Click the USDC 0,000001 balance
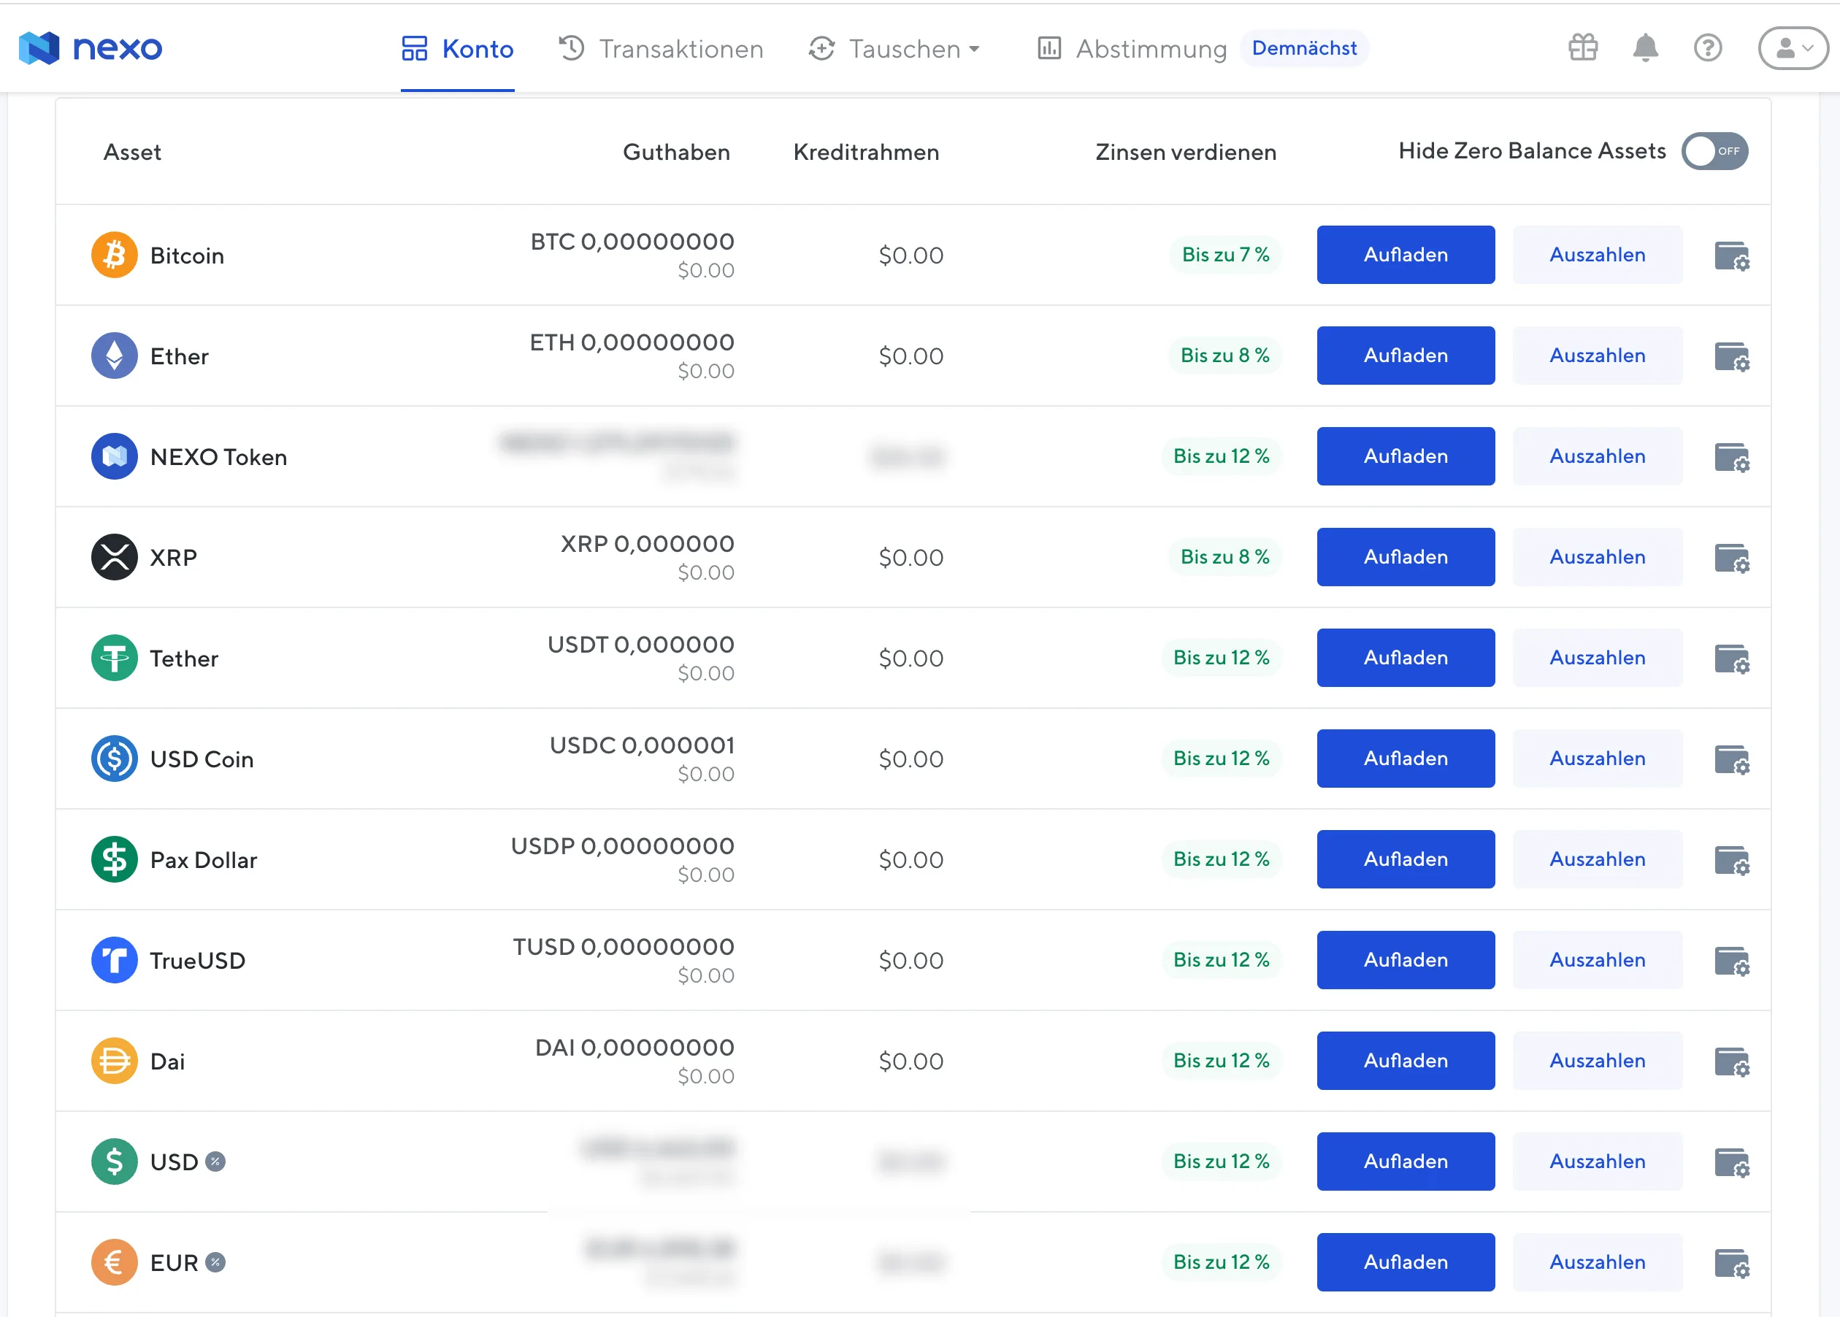This screenshot has width=1840, height=1317. (642, 745)
